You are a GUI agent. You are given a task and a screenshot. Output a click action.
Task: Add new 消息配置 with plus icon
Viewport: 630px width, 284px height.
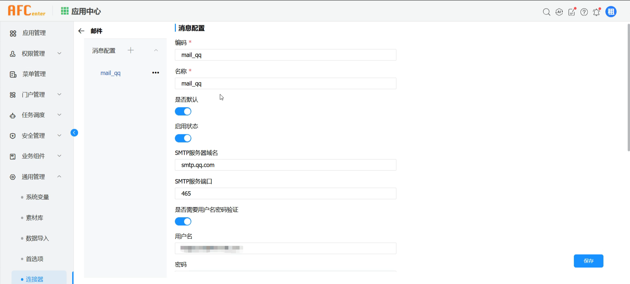pos(131,50)
